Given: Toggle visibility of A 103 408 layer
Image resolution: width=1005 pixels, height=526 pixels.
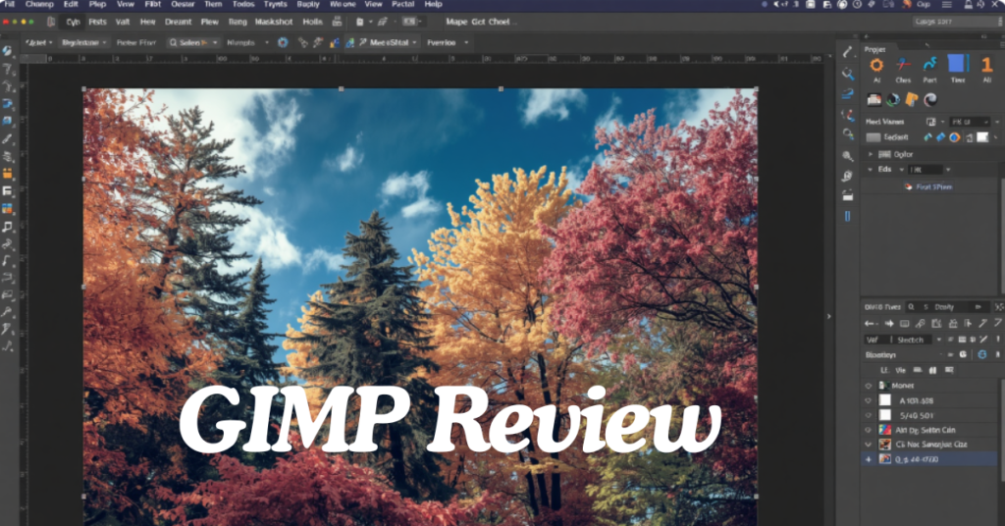Looking at the screenshot, I should coord(869,400).
